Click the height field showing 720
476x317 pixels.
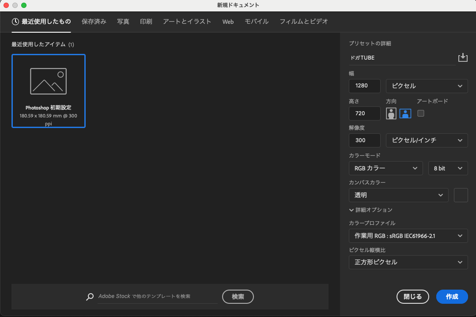pyautogui.click(x=365, y=113)
